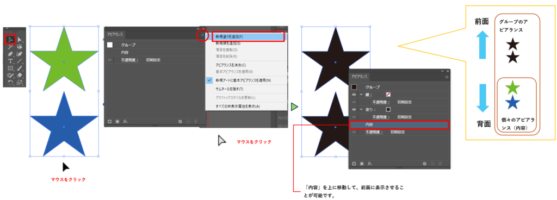Select the Pen tool
557x200 pixels.
[10, 54]
